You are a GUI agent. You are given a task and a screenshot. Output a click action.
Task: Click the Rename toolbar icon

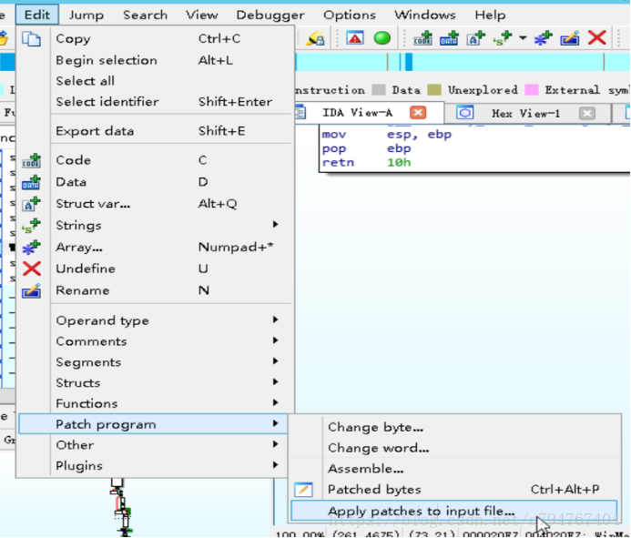570,38
